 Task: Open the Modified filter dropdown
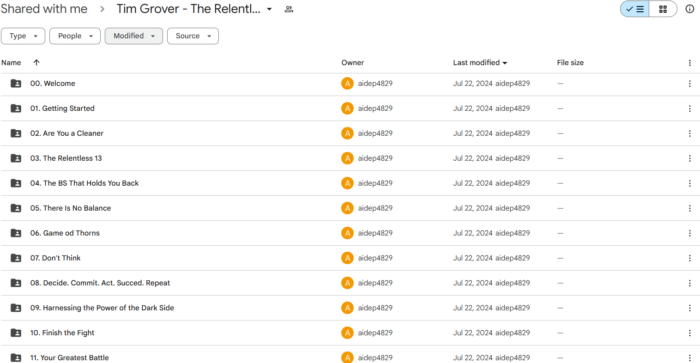tap(134, 36)
